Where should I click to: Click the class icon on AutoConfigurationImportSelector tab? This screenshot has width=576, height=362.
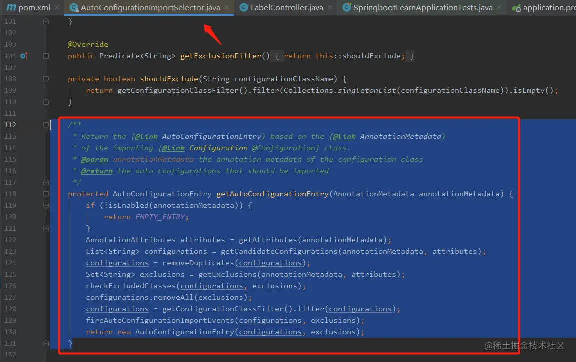[74, 7]
